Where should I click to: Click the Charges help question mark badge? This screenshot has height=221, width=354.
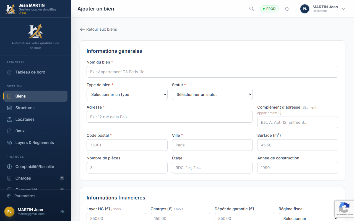(62, 178)
